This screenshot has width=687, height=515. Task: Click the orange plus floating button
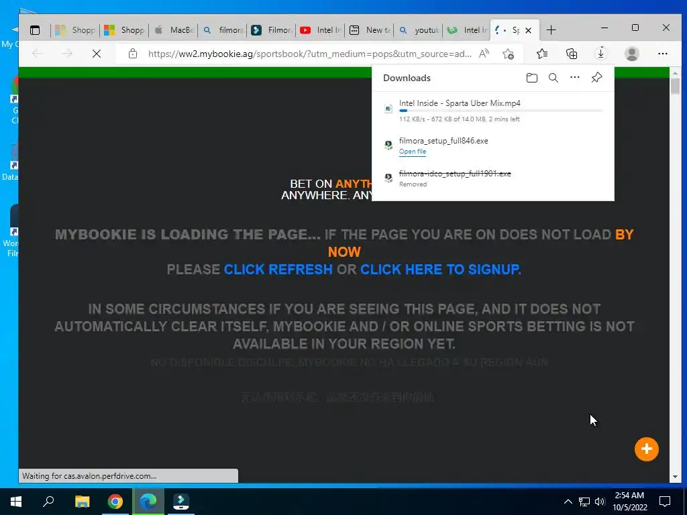(x=646, y=449)
